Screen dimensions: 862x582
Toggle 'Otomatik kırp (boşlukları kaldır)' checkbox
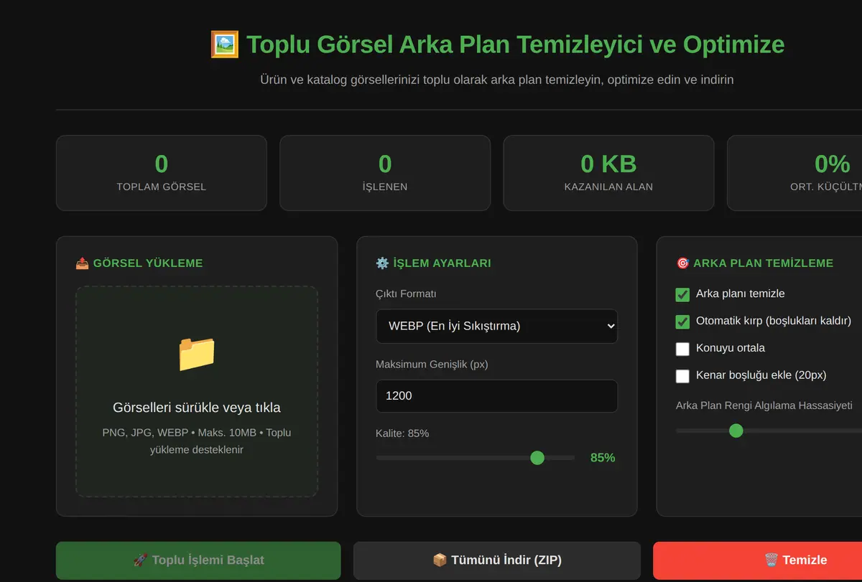[682, 321]
